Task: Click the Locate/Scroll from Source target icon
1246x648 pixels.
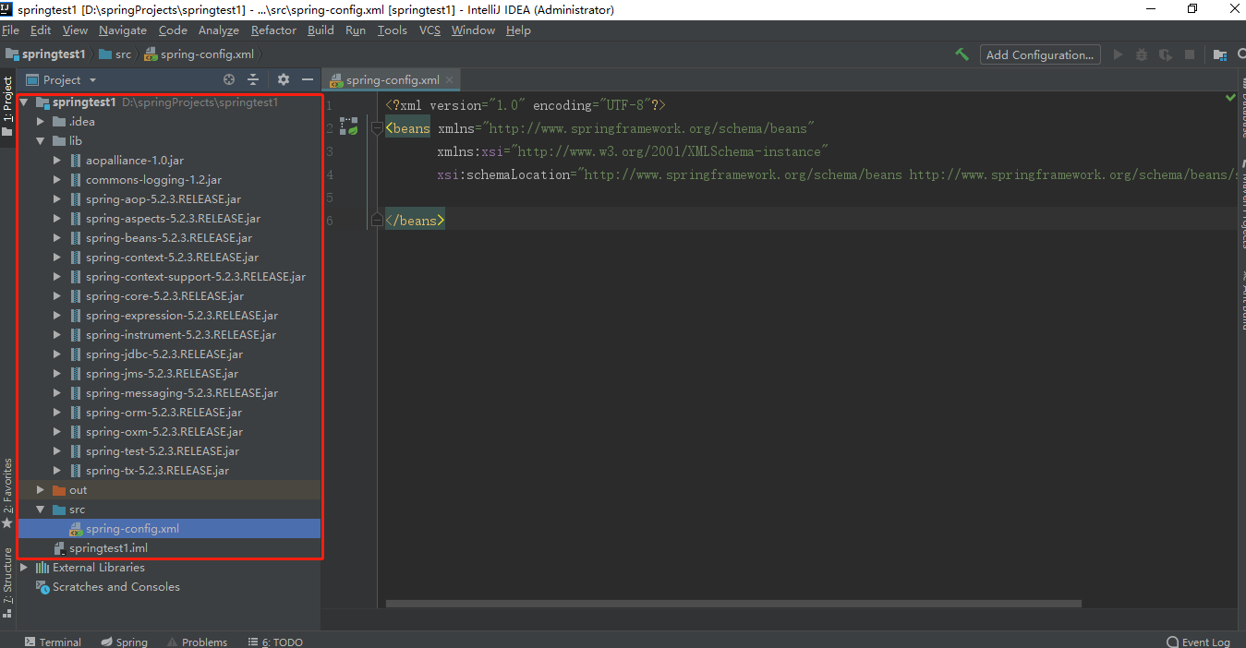Action: [x=229, y=79]
